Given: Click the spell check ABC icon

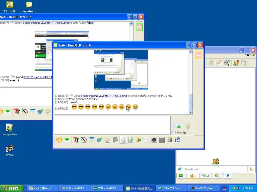Looking at the screenshot, I should tap(107, 140).
